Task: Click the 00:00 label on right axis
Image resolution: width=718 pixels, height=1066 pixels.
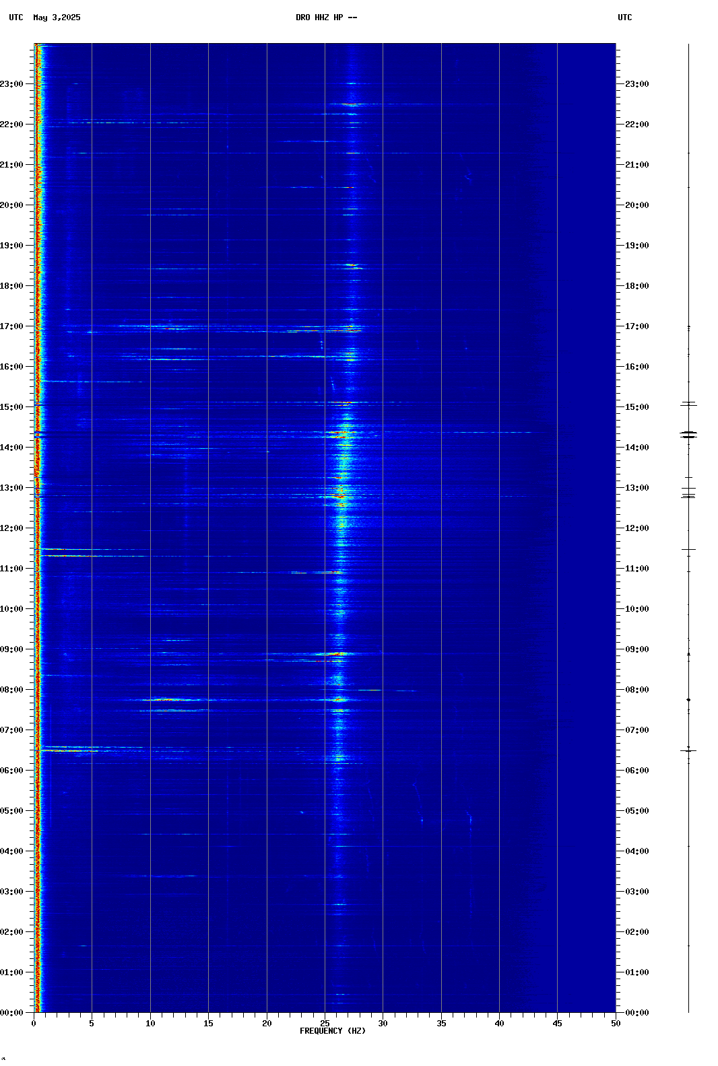Action: click(x=637, y=1013)
